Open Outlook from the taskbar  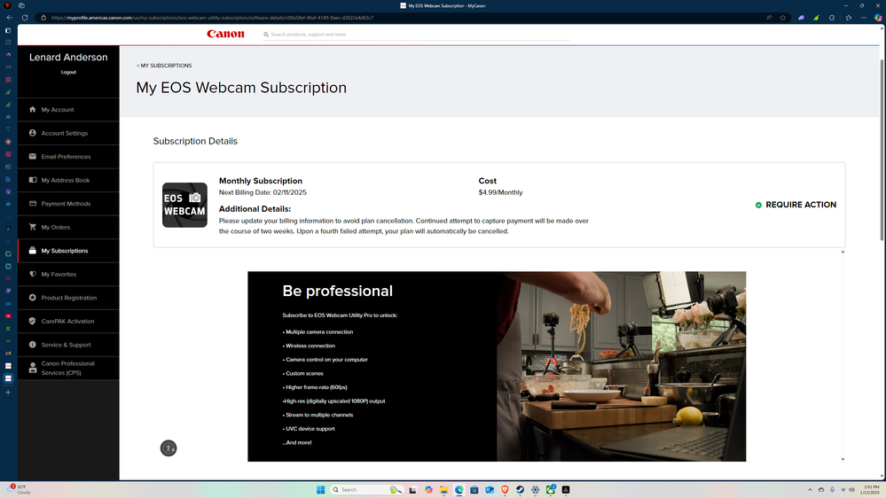pyautogui.click(x=490, y=489)
